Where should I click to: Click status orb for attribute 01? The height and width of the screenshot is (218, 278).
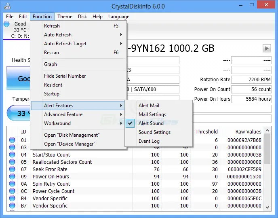click(x=12, y=140)
